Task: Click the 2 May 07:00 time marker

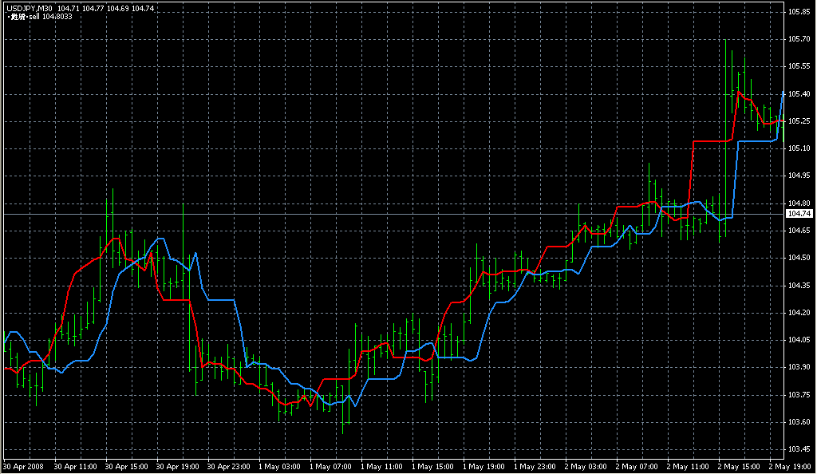Action: pyautogui.click(x=637, y=466)
